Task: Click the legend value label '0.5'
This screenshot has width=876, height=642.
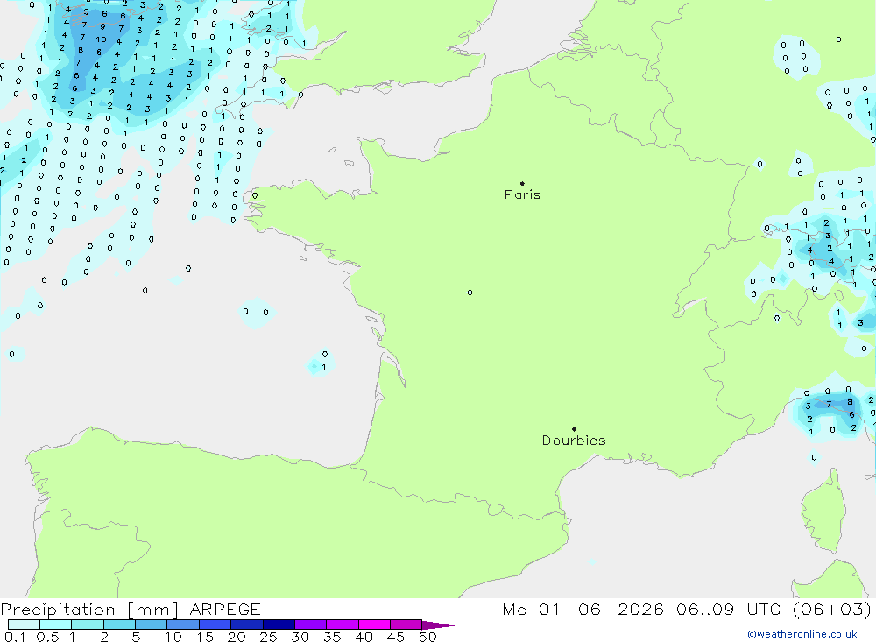Action: tap(47, 637)
